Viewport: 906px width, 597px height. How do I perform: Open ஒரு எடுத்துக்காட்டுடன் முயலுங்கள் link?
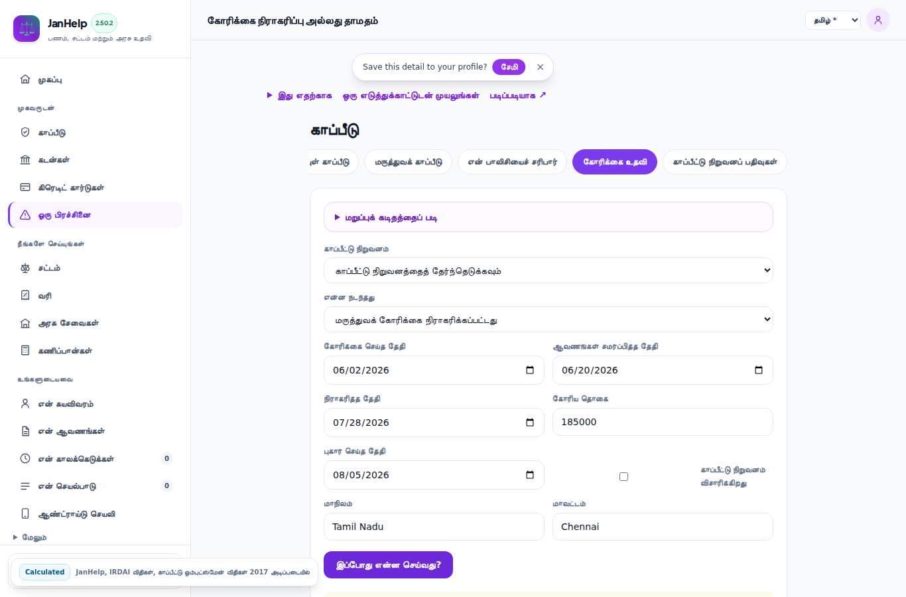(x=411, y=96)
